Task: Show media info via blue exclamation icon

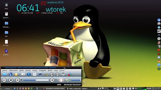Action: coord(29,74)
